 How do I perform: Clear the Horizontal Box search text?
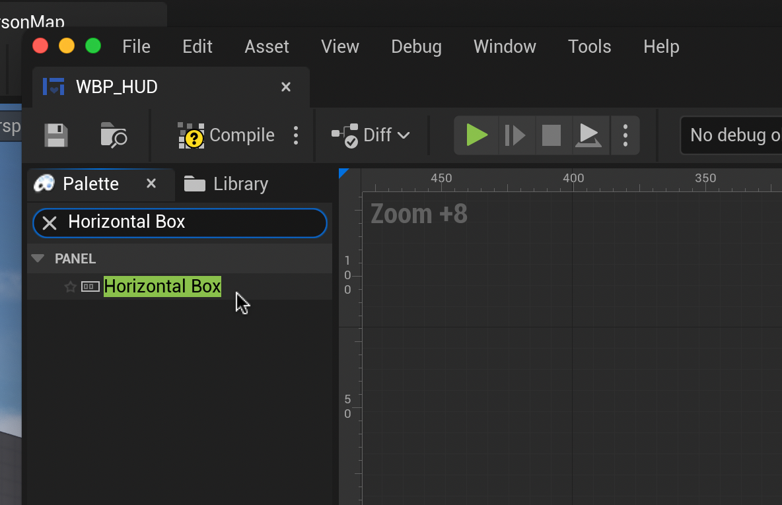coord(50,223)
